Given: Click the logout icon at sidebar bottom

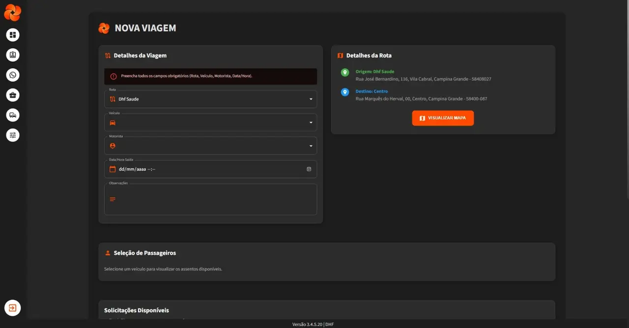Looking at the screenshot, I should (x=13, y=308).
